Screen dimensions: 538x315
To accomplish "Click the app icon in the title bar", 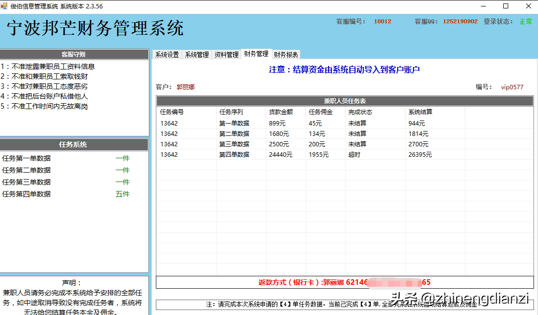I will (4, 6).
